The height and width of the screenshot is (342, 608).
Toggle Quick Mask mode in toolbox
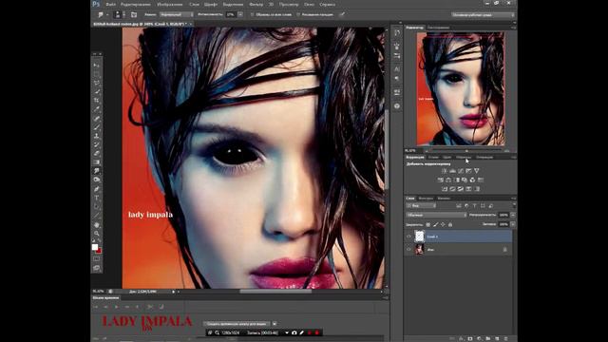pyautogui.click(x=97, y=259)
